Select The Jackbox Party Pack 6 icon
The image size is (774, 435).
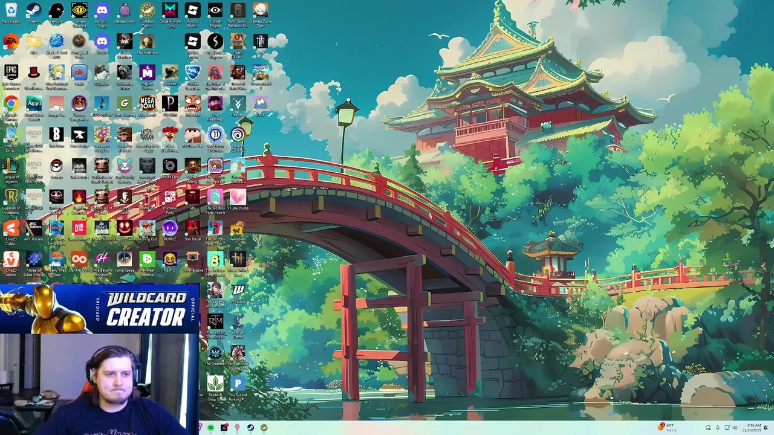coord(215,201)
